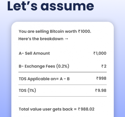Image resolution: width=125 pixels, height=117 pixels.
Task: Click the "Let's assume" heading
Action: tap(51, 6)
